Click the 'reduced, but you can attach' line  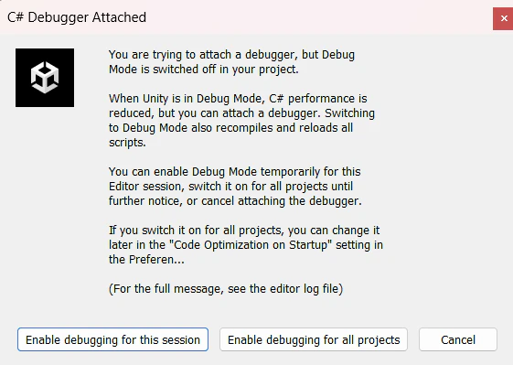point(241,113)
